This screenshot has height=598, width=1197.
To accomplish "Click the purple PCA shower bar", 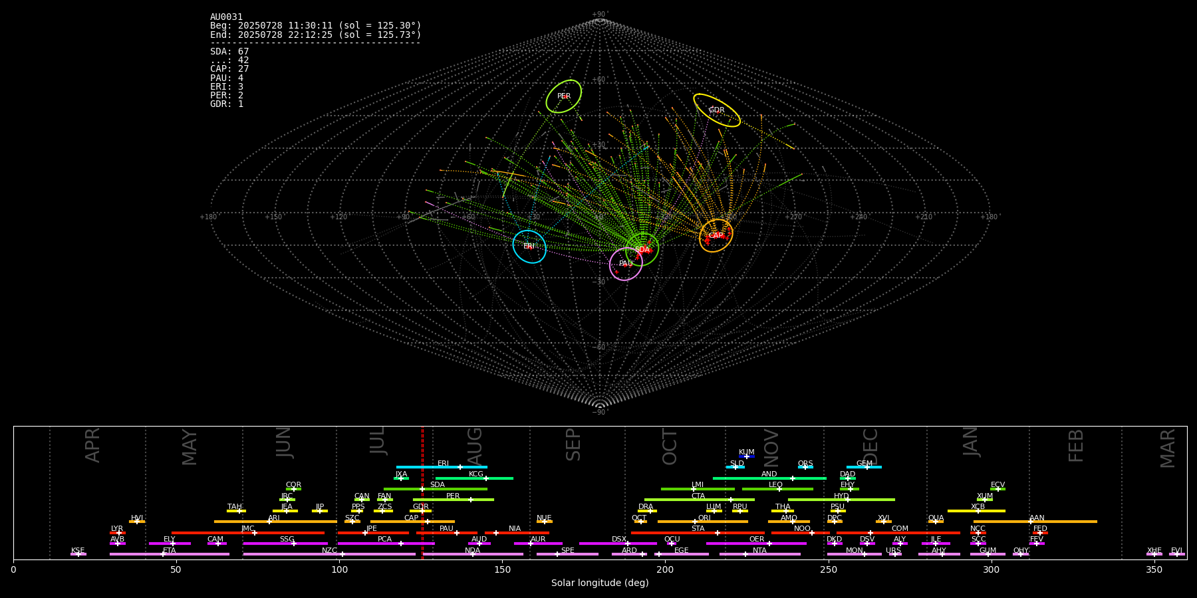I will pos(386,544).
